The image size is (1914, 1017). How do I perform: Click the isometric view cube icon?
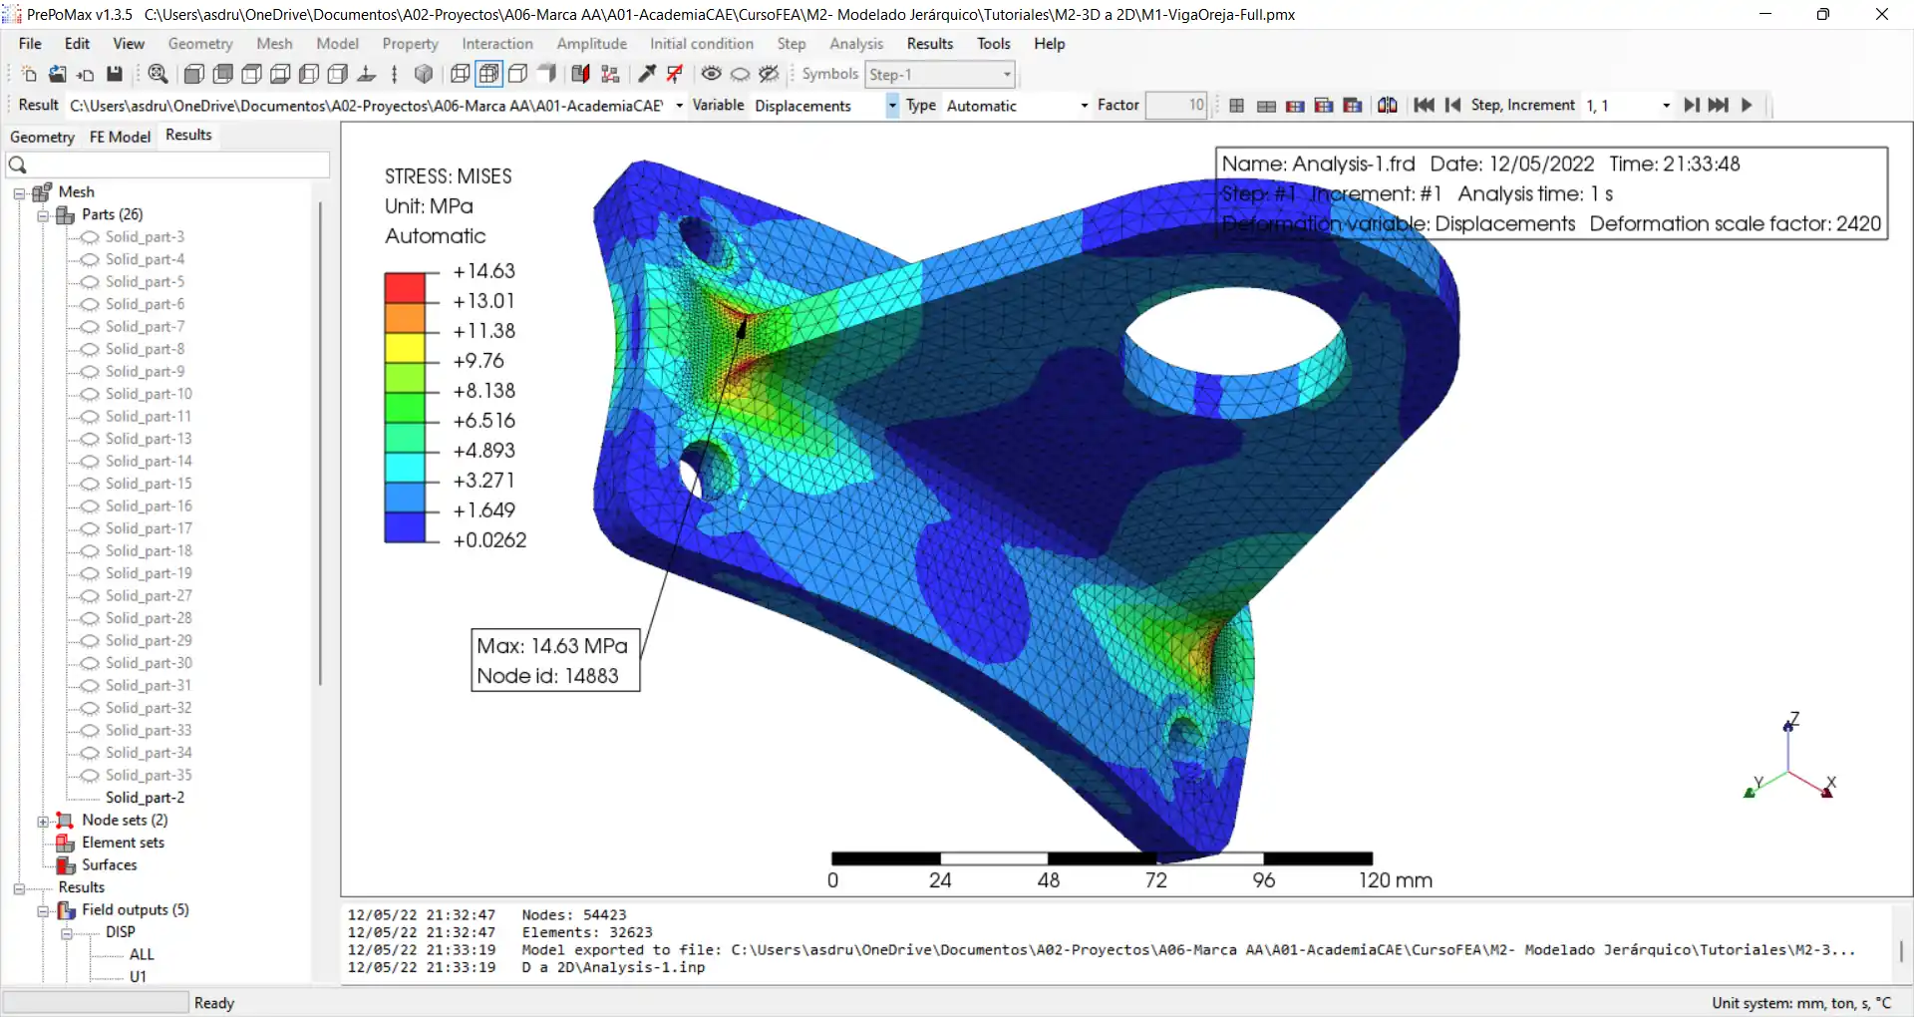click(424, 74)
